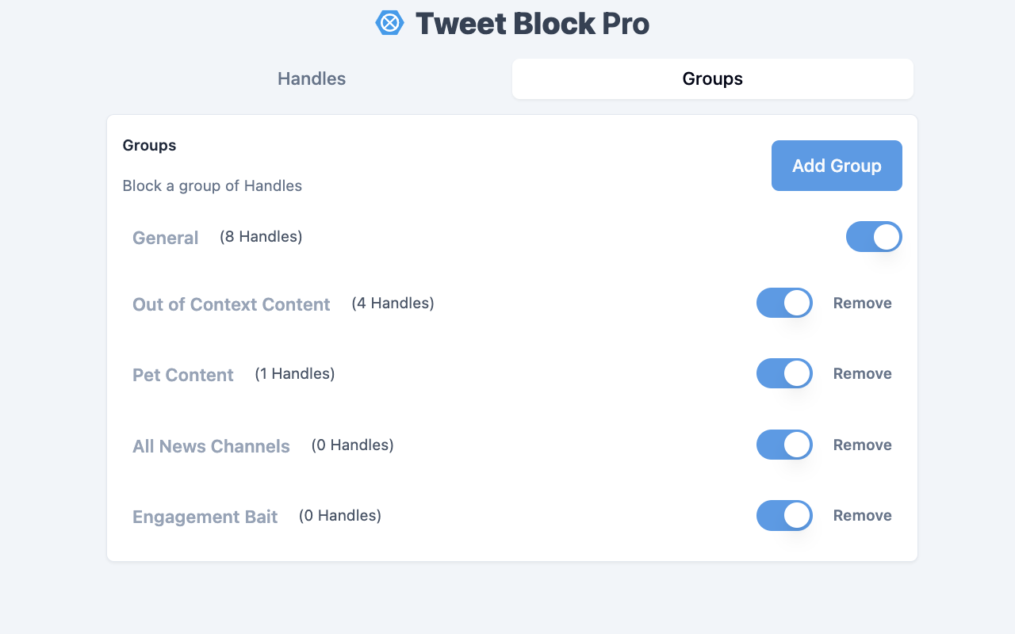This screenshot has height=634, width=1015.
Task: Remove the Engagement Bait group
Action: click(862, 515)
